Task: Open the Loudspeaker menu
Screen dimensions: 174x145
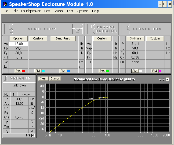Action: coord(31,11)
